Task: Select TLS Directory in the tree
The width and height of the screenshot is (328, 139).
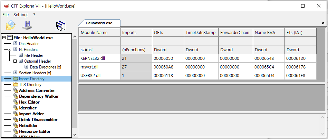Action: click(x=30, y=85)
